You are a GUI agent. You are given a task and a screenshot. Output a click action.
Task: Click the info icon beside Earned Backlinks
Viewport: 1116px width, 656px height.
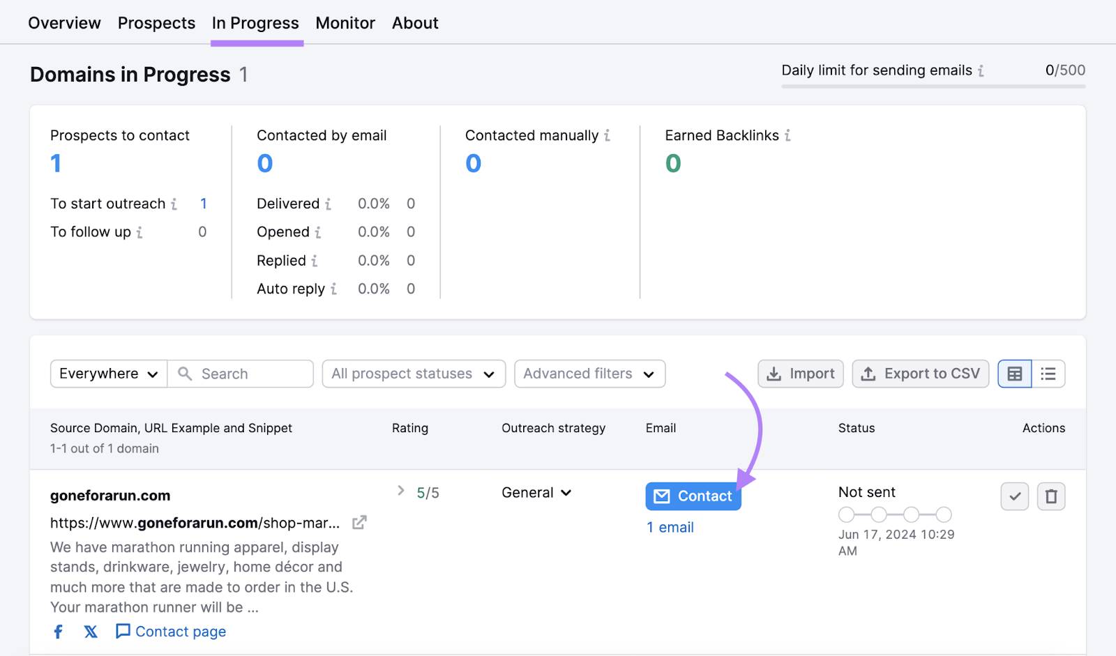pos(787,135)
